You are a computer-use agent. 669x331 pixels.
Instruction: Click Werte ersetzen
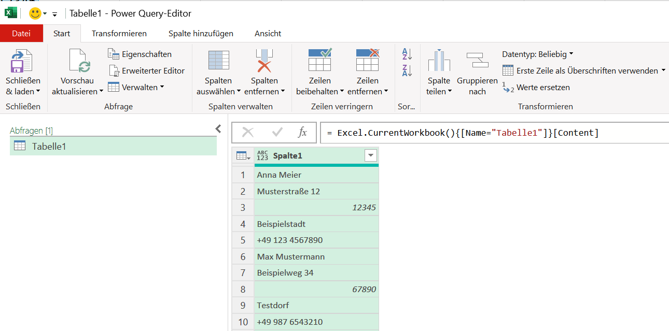click(536, 88)
